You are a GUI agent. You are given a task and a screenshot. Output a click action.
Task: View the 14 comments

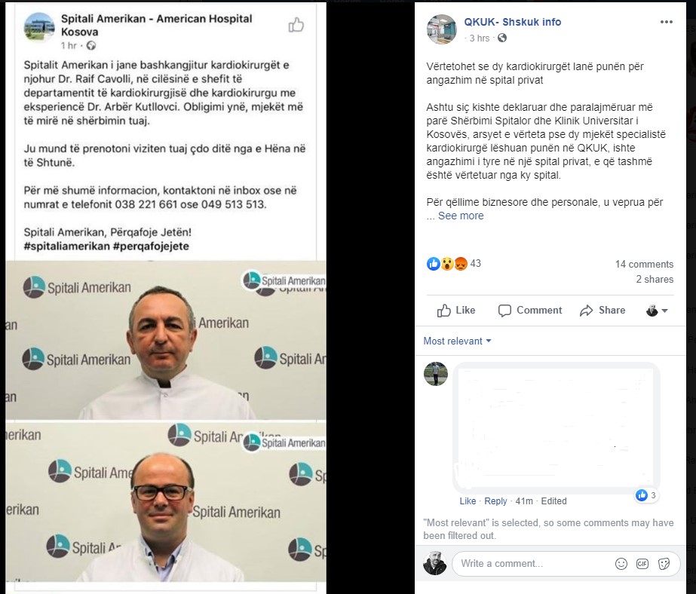(x=644, y=265)
